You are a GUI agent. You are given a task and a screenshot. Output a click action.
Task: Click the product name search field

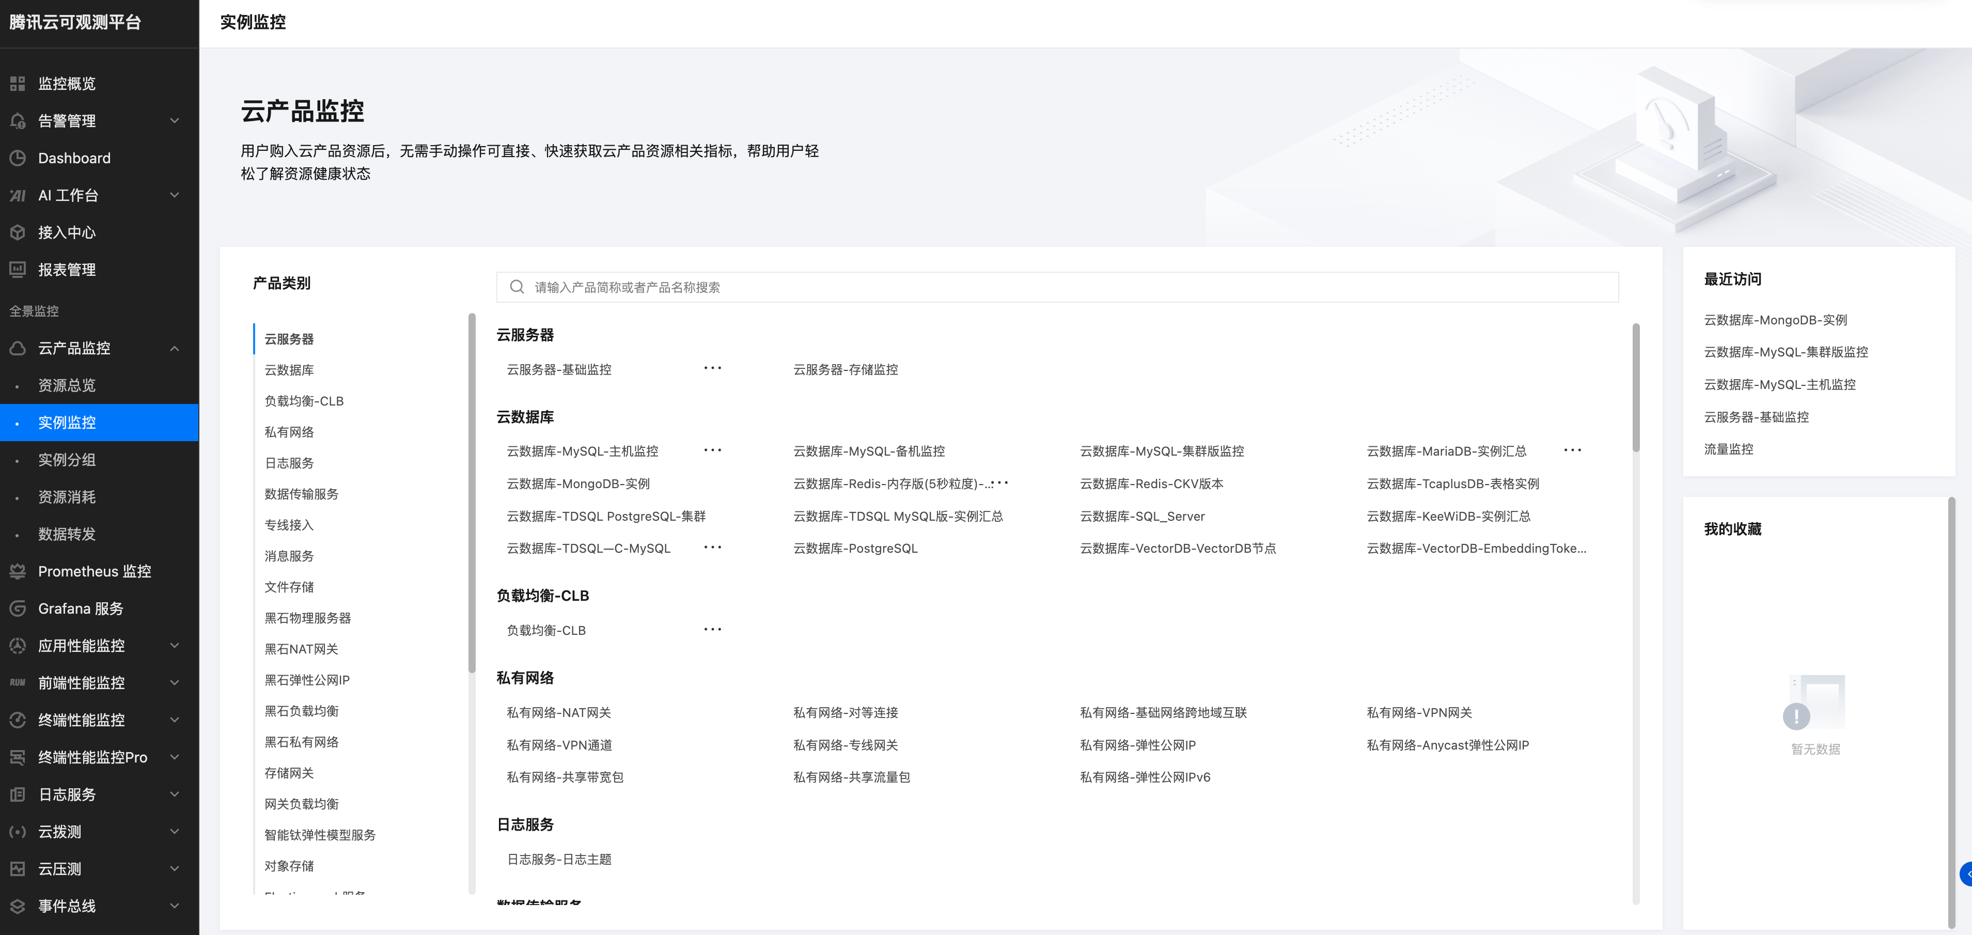pyautogui.click(x=1057, y=287)
